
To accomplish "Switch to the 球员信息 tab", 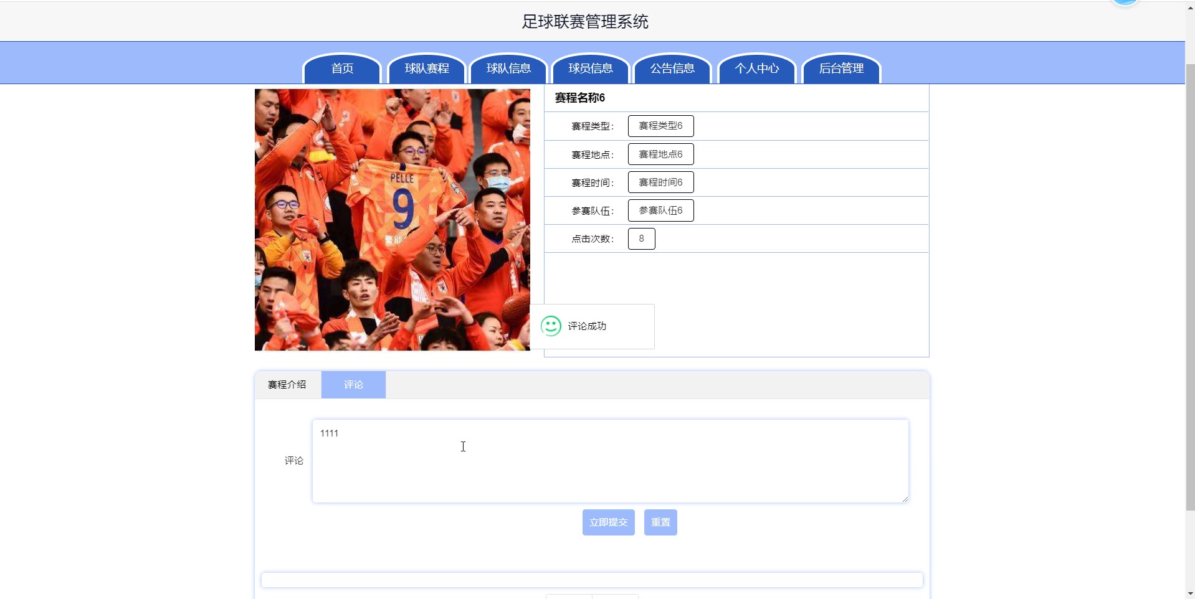I will point(591,68).
